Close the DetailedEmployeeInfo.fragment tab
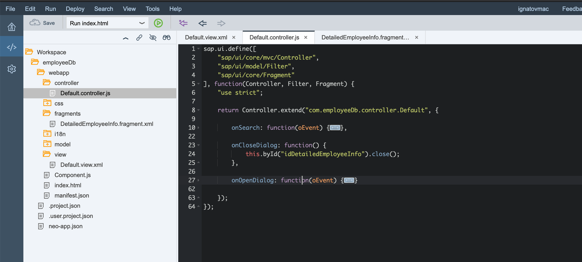Image resolution: width=582 pixels, height=262 pixels. click(416, 37)
